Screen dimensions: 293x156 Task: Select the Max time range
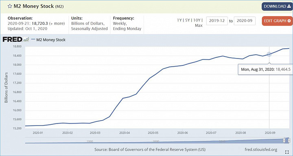pyautogui.click(x=199, y=25)
